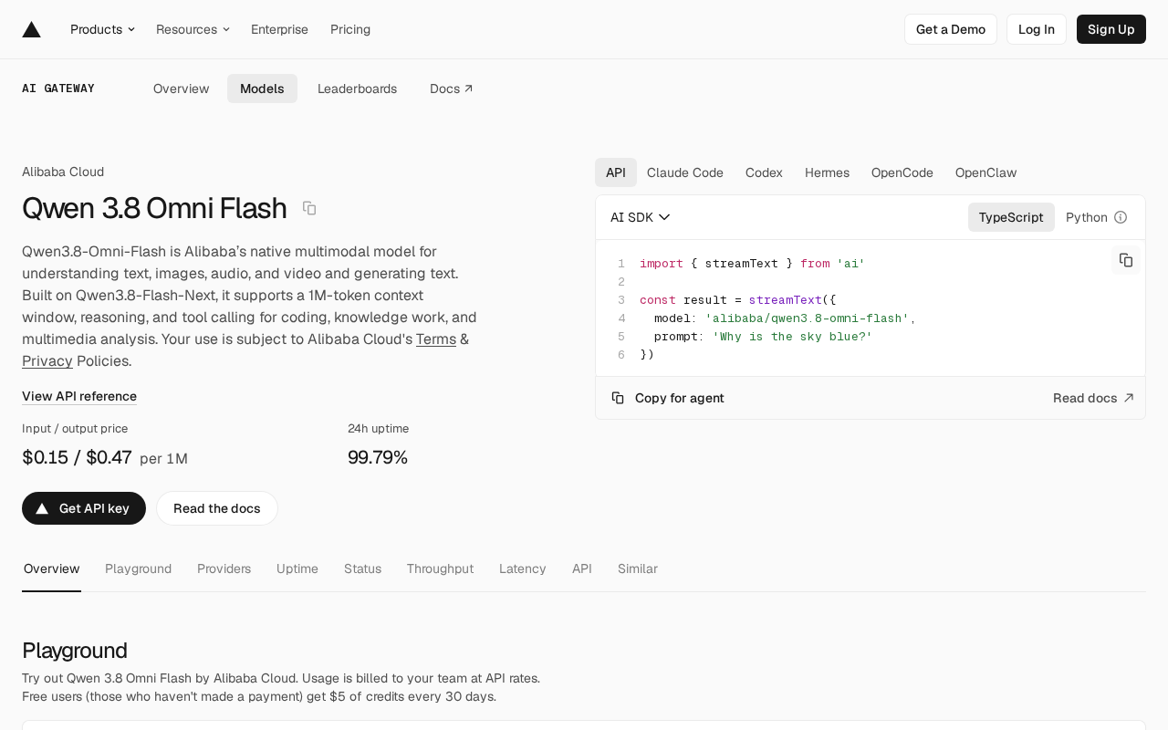Image resolution: width=1168 pixels, height=730 pixels.
Task: Click the Sign Up button
Action: 1111,29
